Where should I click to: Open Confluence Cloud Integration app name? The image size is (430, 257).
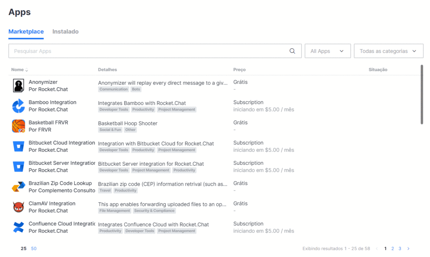pyautogui.click(x=62, y=224)
